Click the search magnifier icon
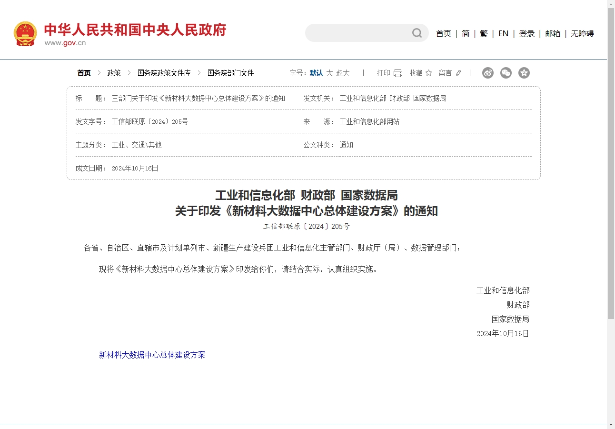615x429 pixels. point(417,33)
